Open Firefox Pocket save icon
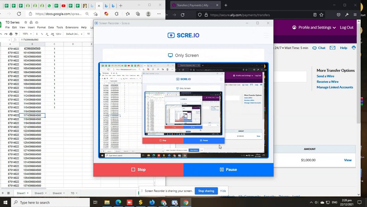The height and width of the screenshot is (207, 367). pyautogui.click(x=338, y=15)
